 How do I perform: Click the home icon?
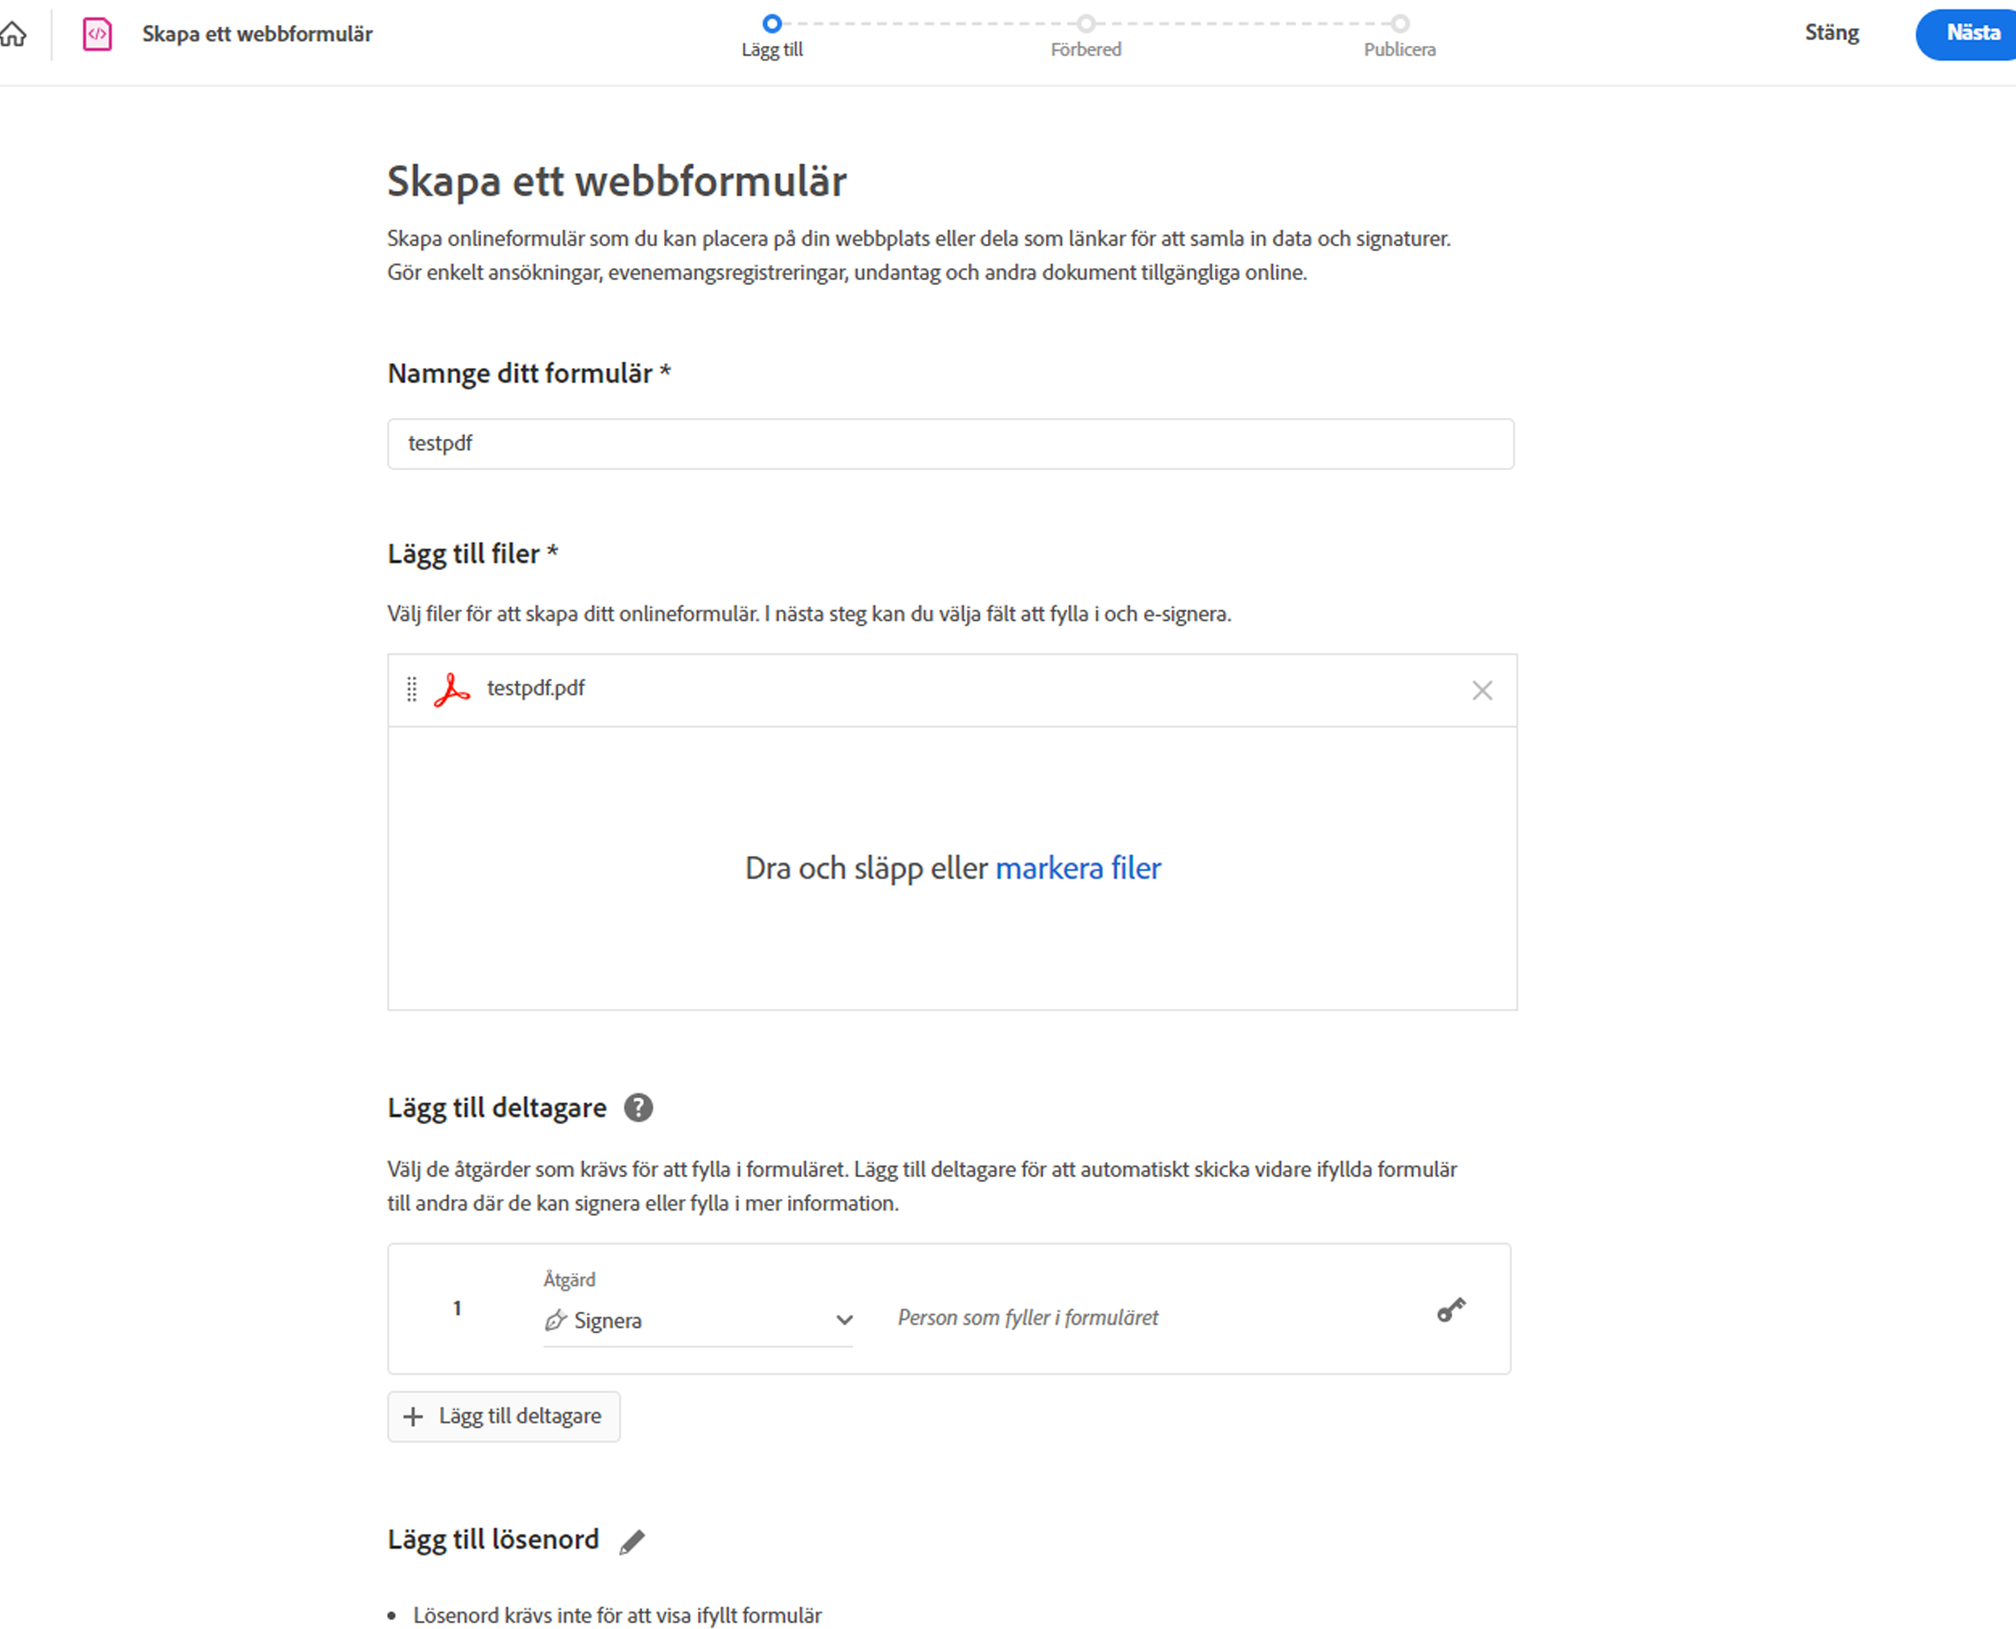[13, 35]
